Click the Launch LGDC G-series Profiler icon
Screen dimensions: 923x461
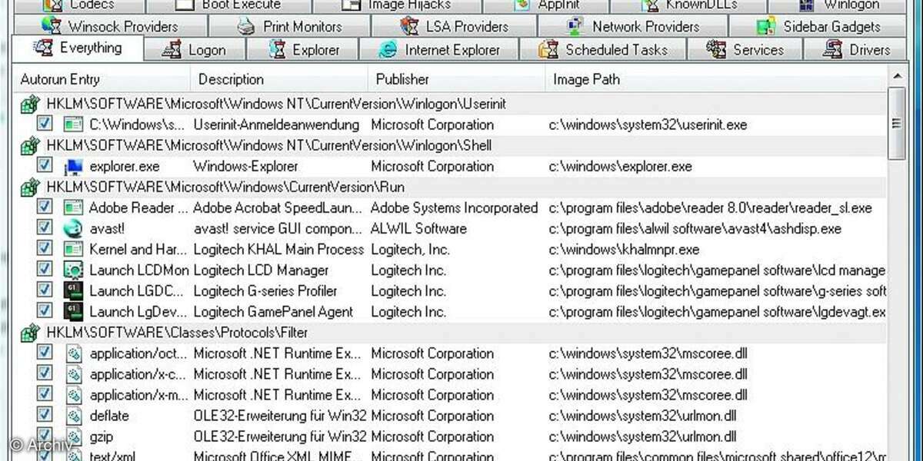pos(72,291)
